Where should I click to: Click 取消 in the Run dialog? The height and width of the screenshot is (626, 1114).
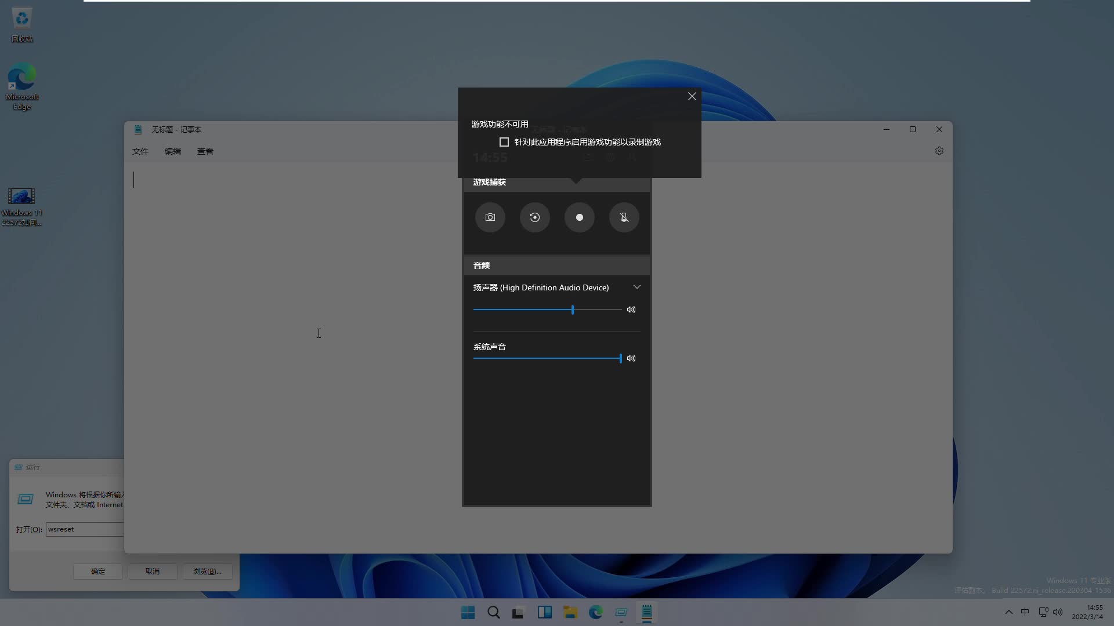(153, 572)
